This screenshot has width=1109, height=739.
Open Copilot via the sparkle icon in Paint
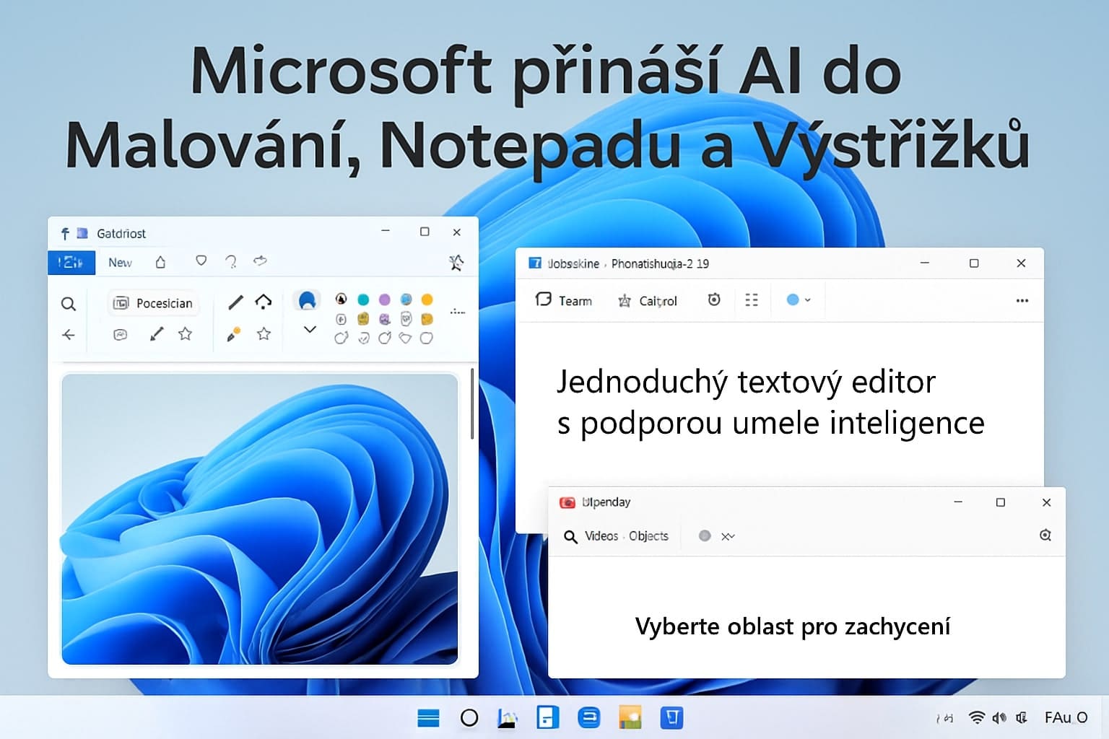[x=456, y=263]
